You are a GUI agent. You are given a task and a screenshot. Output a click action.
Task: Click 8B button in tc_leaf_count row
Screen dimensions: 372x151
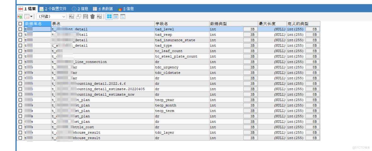[x=313, y=51]
